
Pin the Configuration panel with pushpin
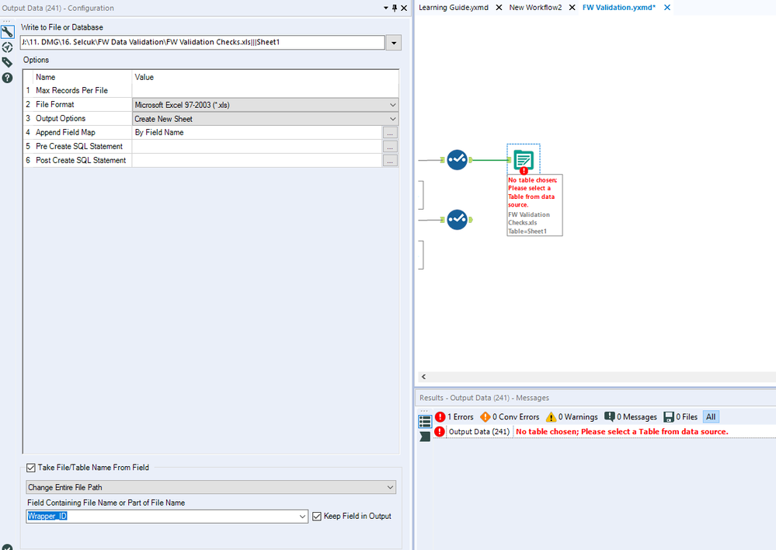(x=395, y=8)
